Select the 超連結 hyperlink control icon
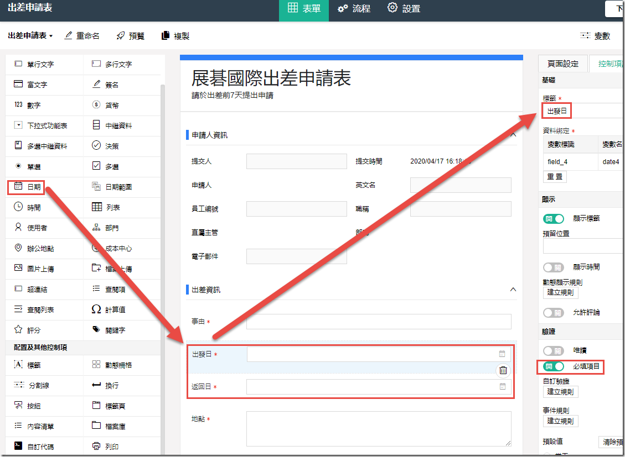Viewport: 625px width, 457px height. tap(18, 289)
